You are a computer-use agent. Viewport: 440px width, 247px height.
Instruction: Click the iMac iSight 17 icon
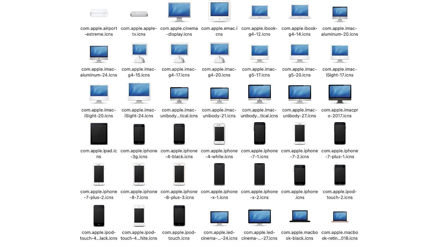340,54
